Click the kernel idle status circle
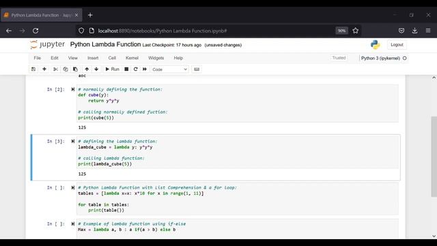Image resolution: width=437 pixels, height=246 pixels. coord(405,58)
